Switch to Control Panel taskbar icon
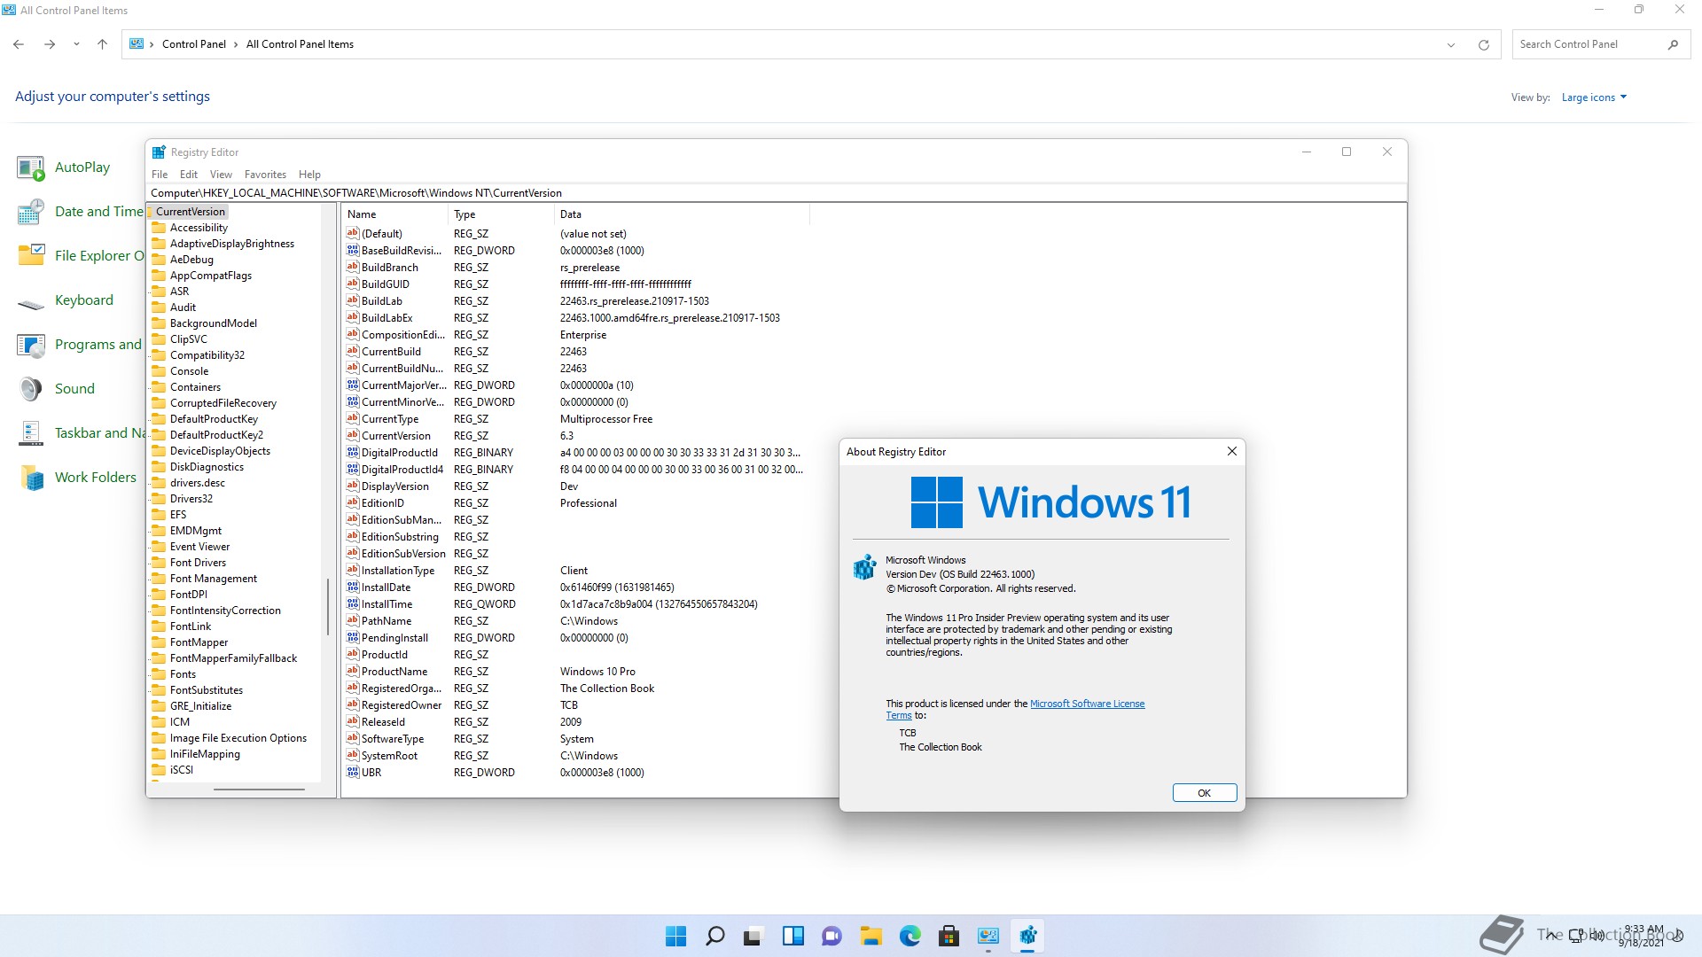Image resolution: width=1702 pixels, height=957 pixels. pyautogui.click(x=988, y=936)
